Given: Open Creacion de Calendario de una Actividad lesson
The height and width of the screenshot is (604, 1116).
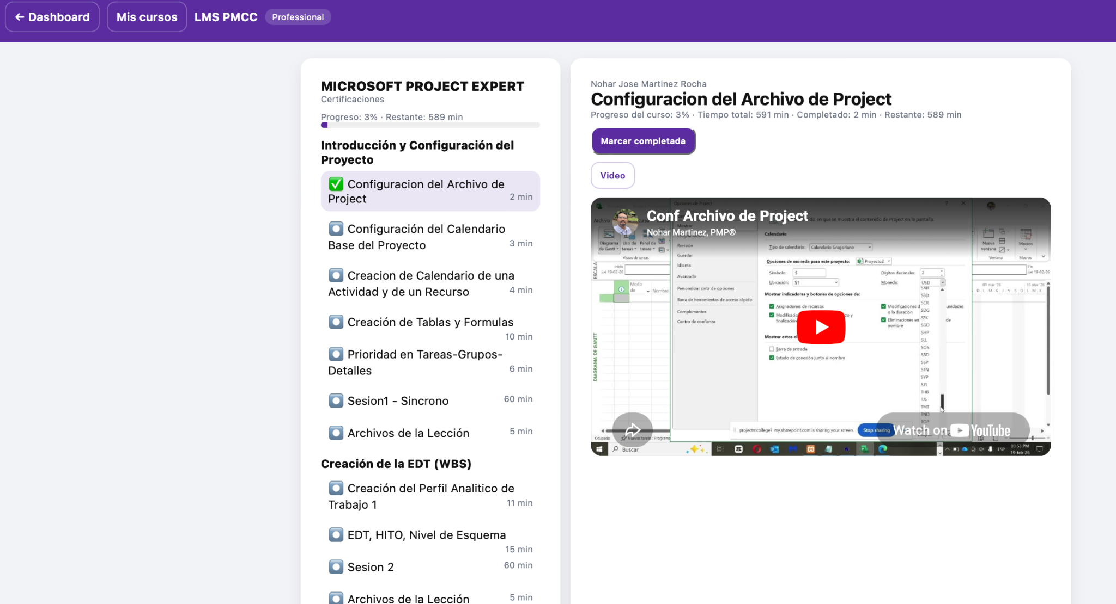Looking at the screenshot, I should pyautogui.click(x=430, y=283).
